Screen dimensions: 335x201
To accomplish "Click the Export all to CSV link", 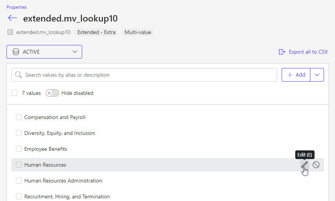I will point(308,52).
